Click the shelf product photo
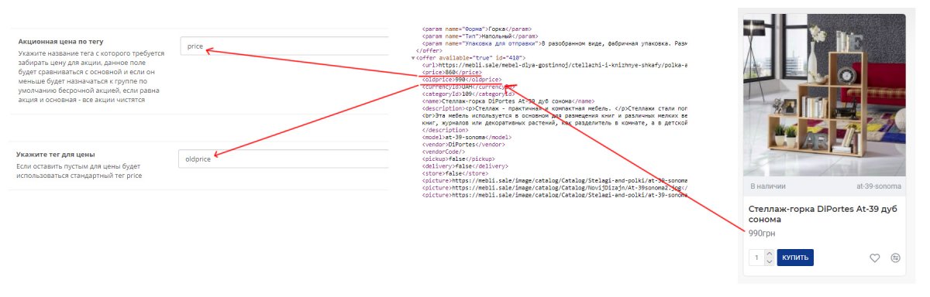Viewport: 930px width, 297px height. (x=824, y=96)
